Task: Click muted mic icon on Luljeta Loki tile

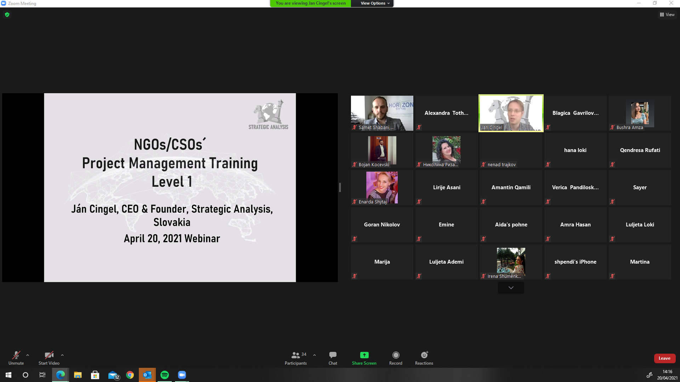Action: click(x=612, y=239)
